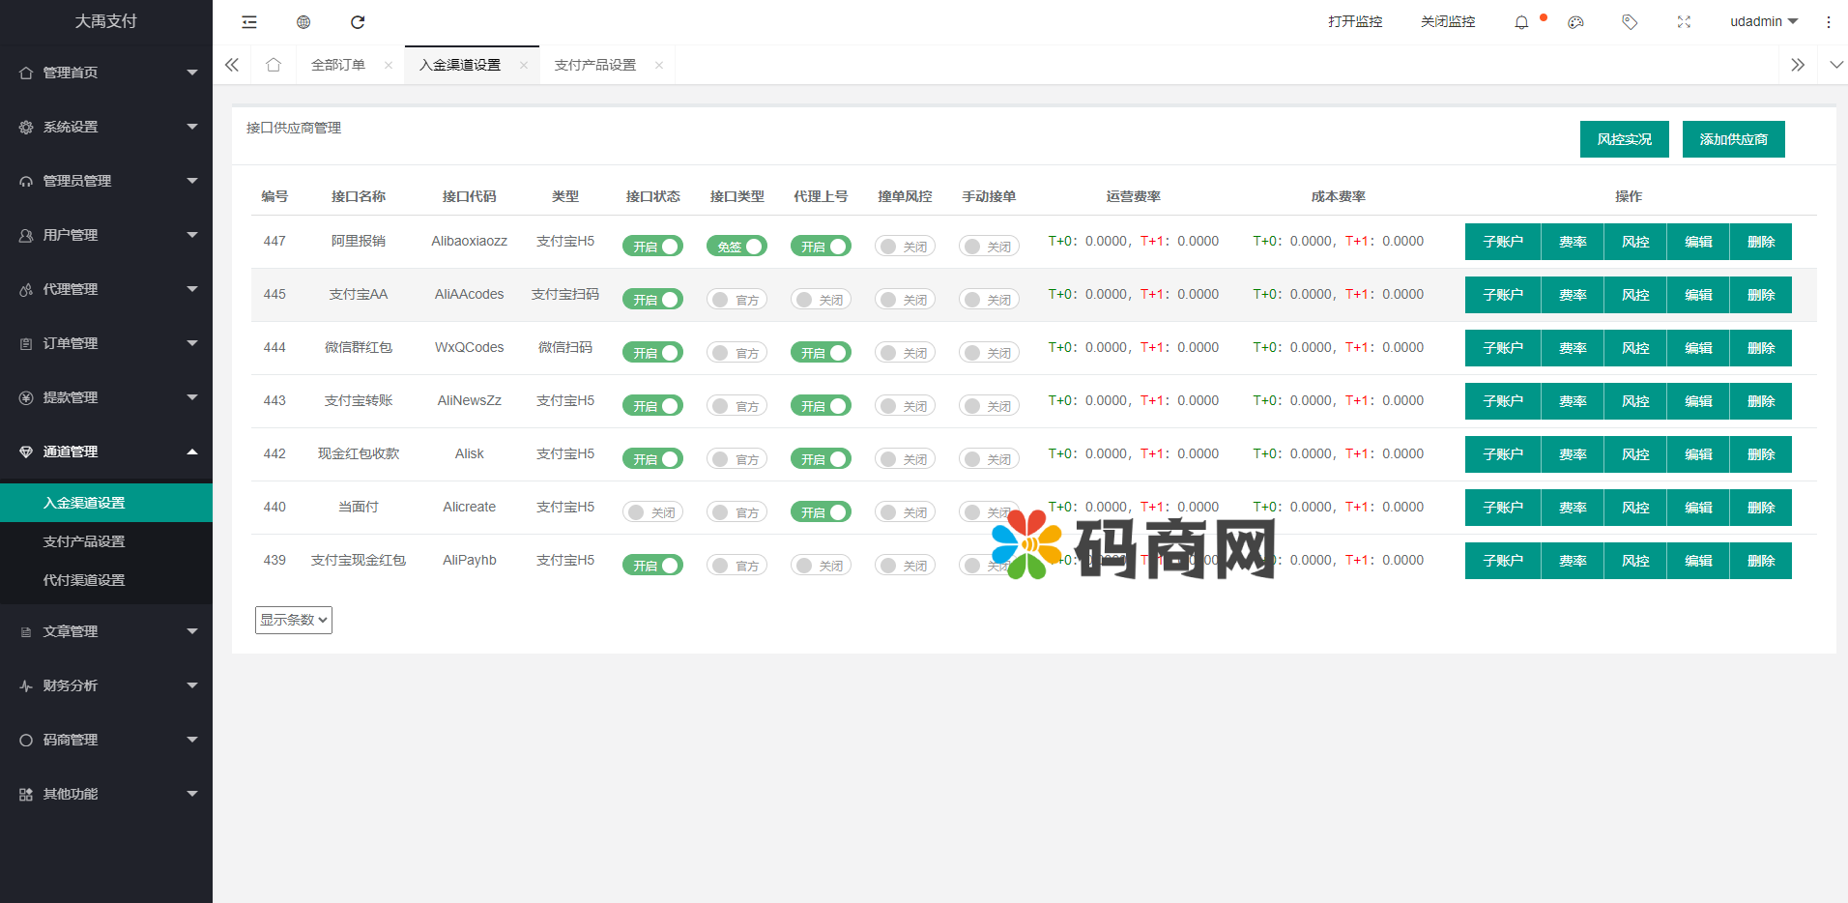Click the refresh icon in top bar
The width and height of the screenshot is (1848, 903).
pos(358,22)
